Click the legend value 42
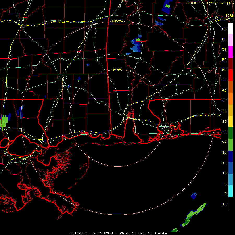The height and width of the screenshot is (235, 235). [224, 90]
